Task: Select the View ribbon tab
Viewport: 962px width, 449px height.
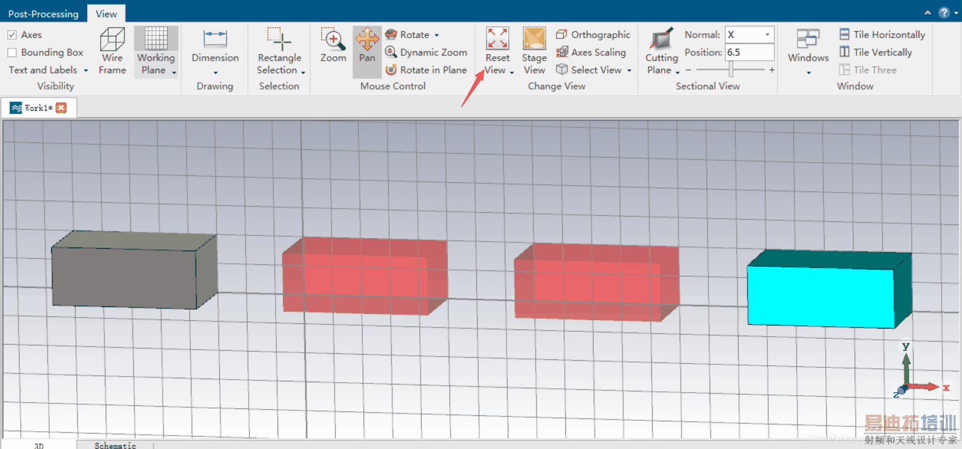Action: coord(106,13)
